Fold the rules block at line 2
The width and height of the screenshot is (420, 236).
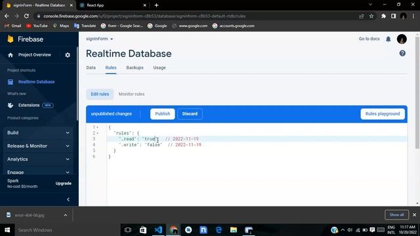click(x=98, y=133)
